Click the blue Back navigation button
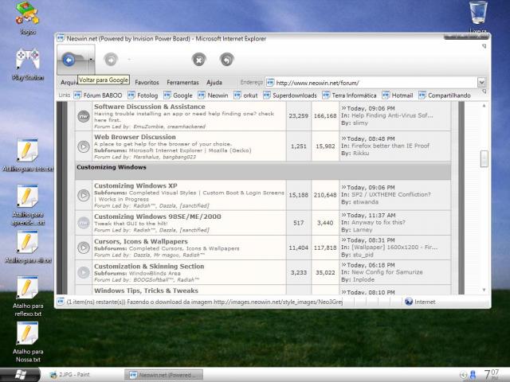The width and height of the screenshot is (510, 382). (x=69, y=60)
